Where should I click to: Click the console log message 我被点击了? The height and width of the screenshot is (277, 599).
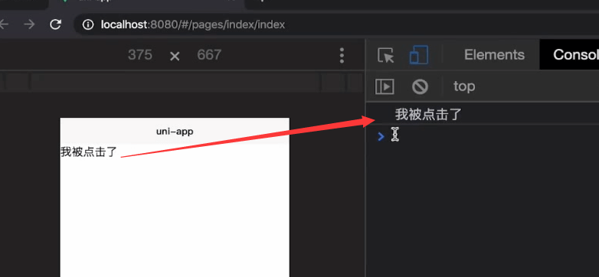pyautogui.click(x=428, y=114)
